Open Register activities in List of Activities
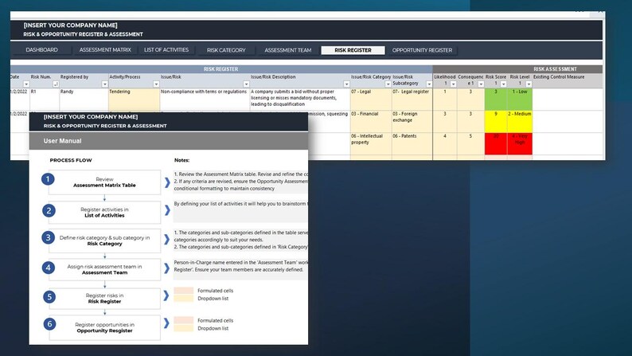The width and height of the screenshot is (632, 356). (105, 213)
